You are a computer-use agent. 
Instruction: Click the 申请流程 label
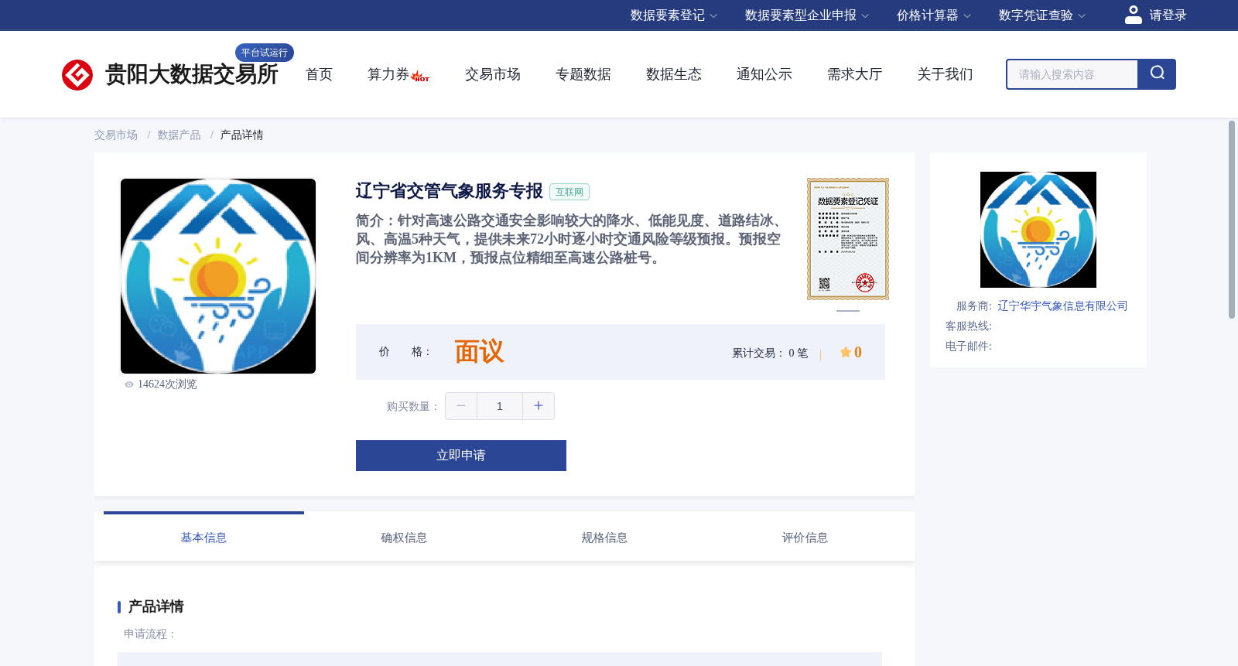tap(150, 634)
